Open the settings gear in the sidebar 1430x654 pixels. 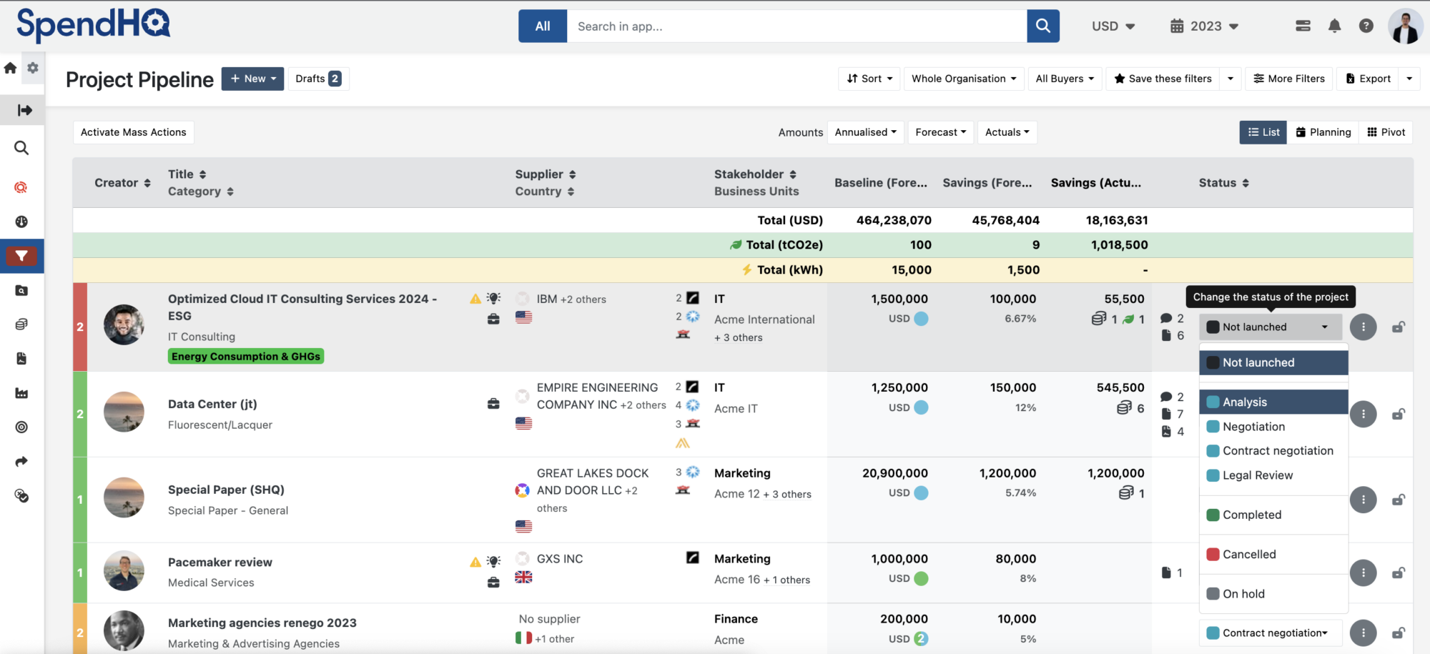click(x=33, y=67)
